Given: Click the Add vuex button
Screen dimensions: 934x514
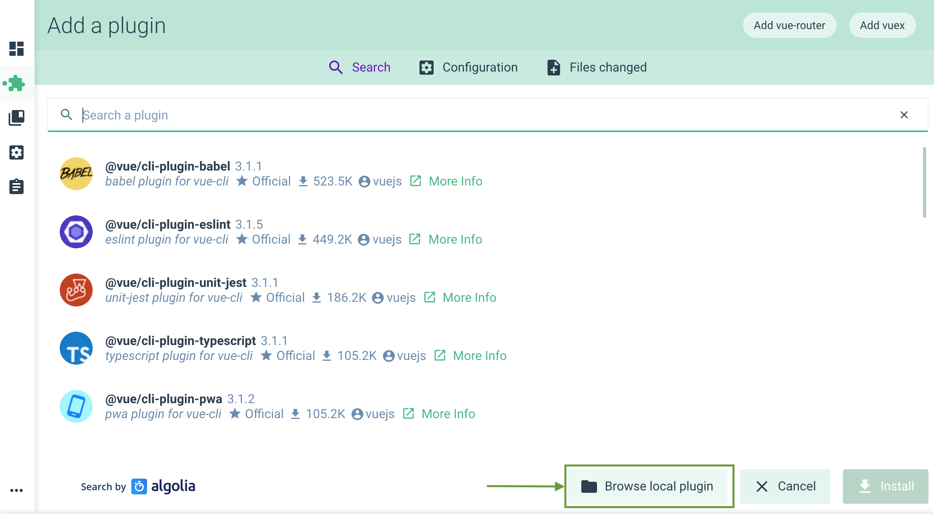Looking at the screenshot, I should (882, 25).
